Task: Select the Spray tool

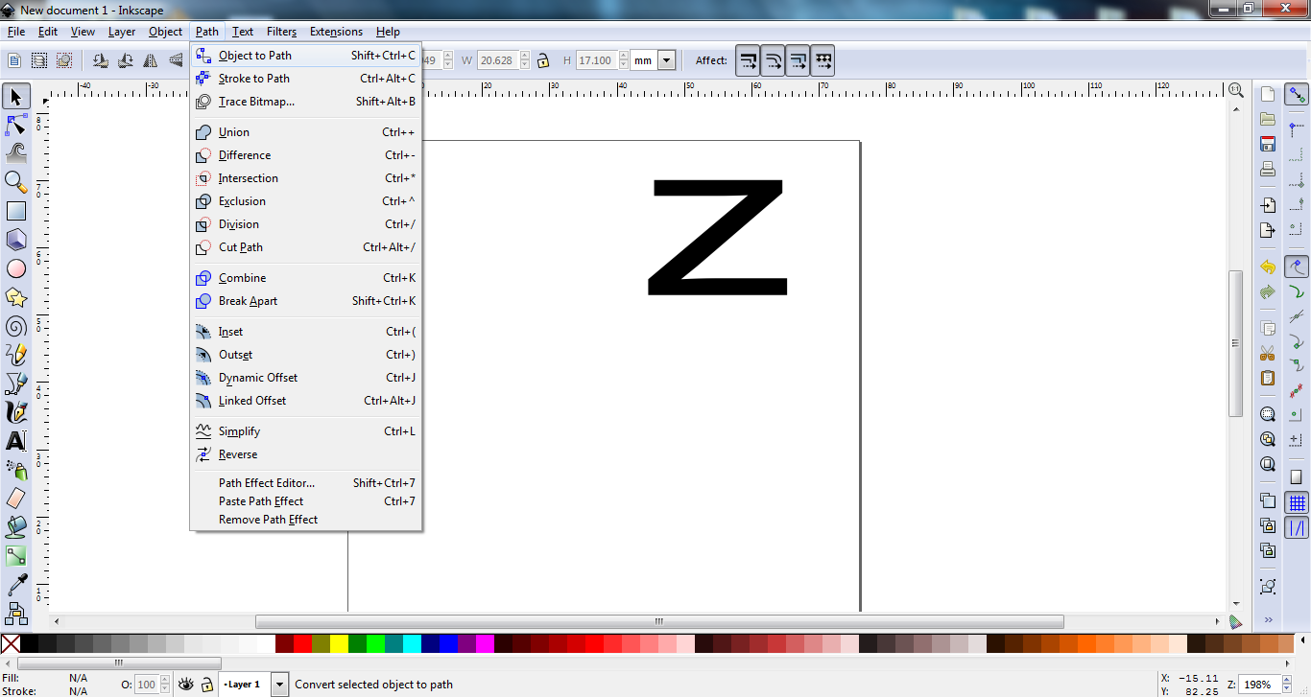Action: (16, 470)
